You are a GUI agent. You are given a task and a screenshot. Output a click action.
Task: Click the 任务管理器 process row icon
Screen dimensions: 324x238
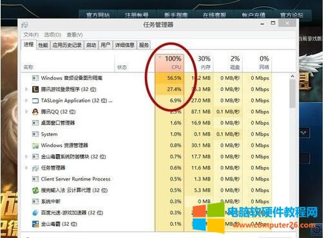pyautogui.click(x=35, y=168)
